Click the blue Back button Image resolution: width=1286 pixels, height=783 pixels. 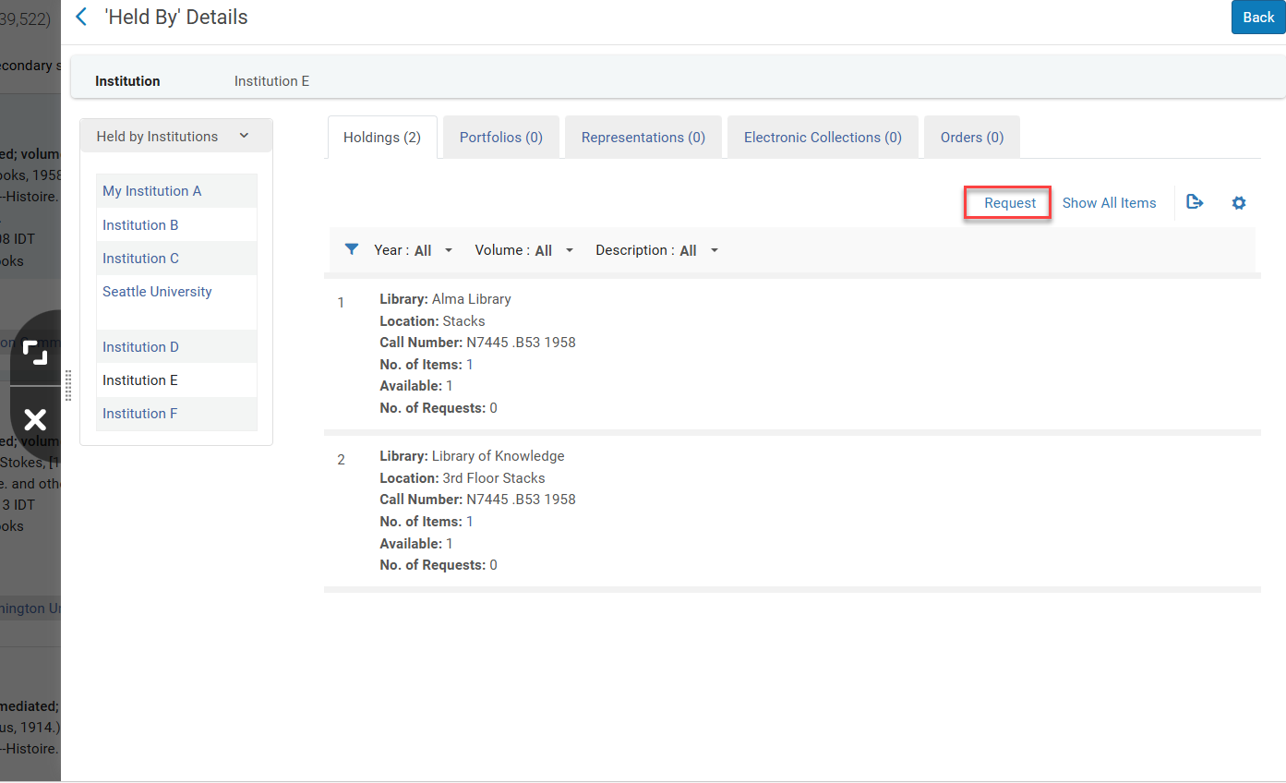1258,18
